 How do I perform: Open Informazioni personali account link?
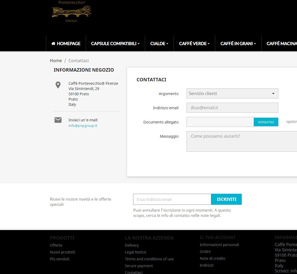(x=219, y=245)
